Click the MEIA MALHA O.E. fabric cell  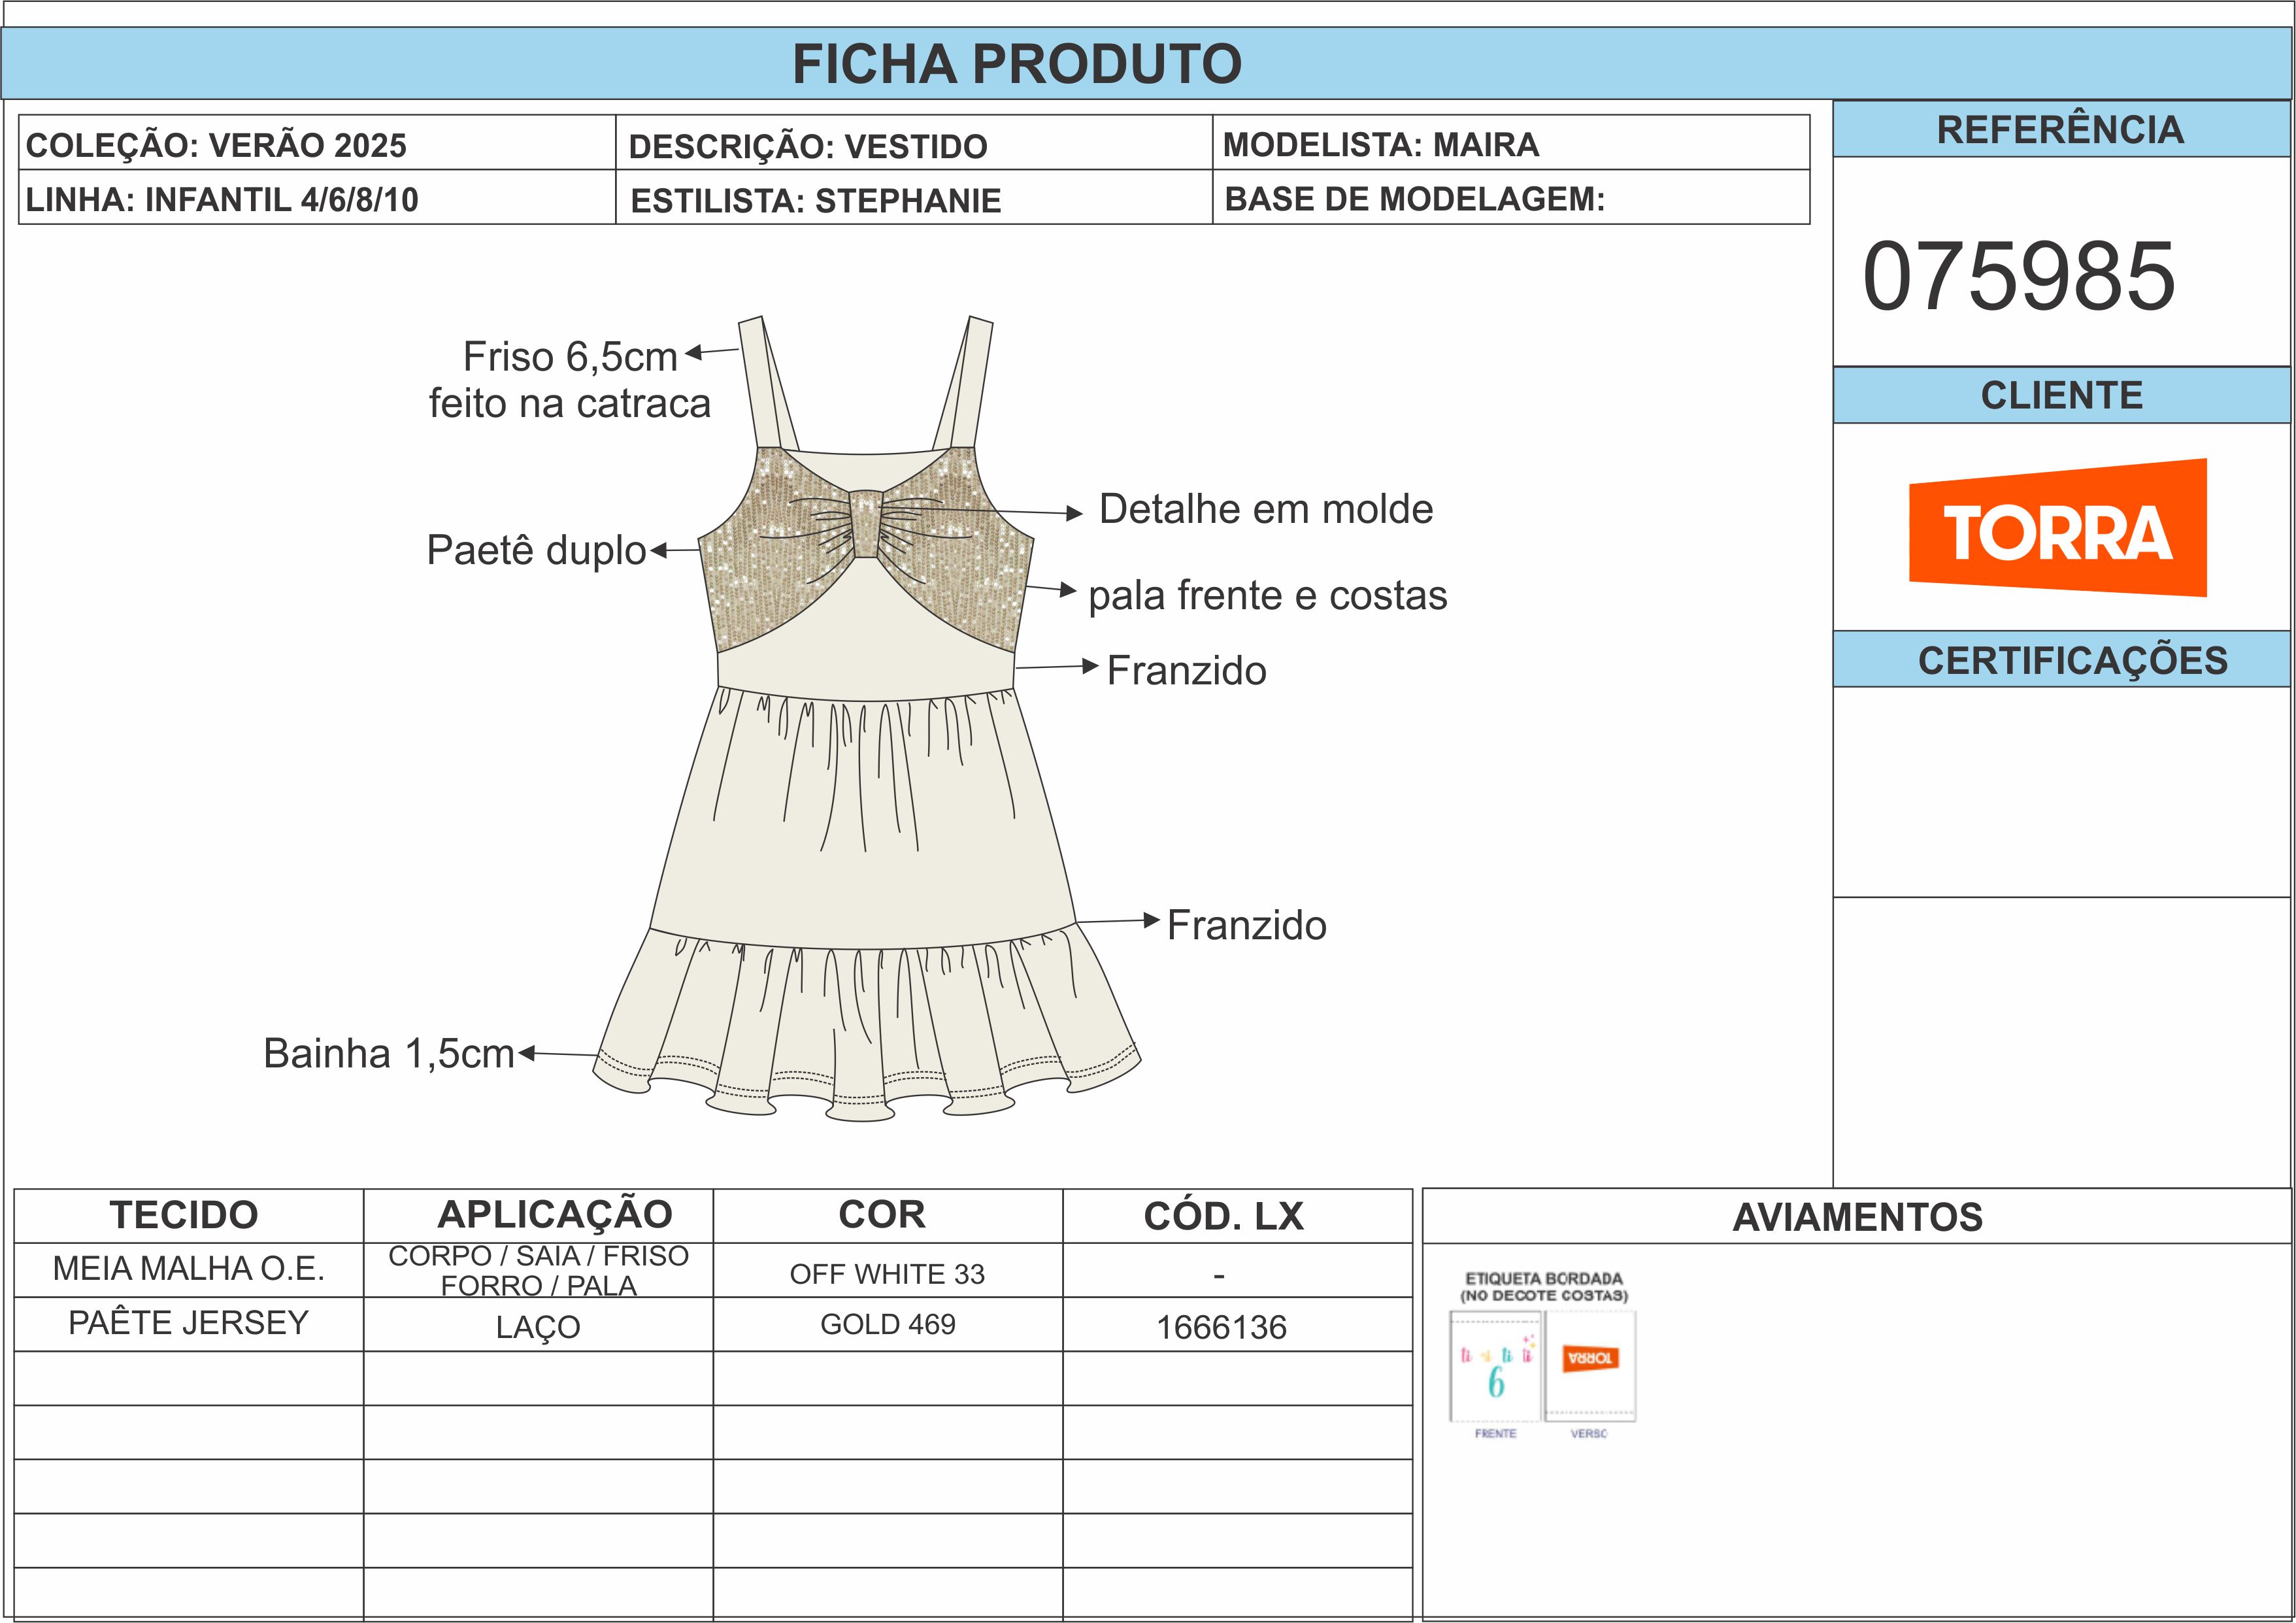pyautogui.click(x=188, y=1268)
